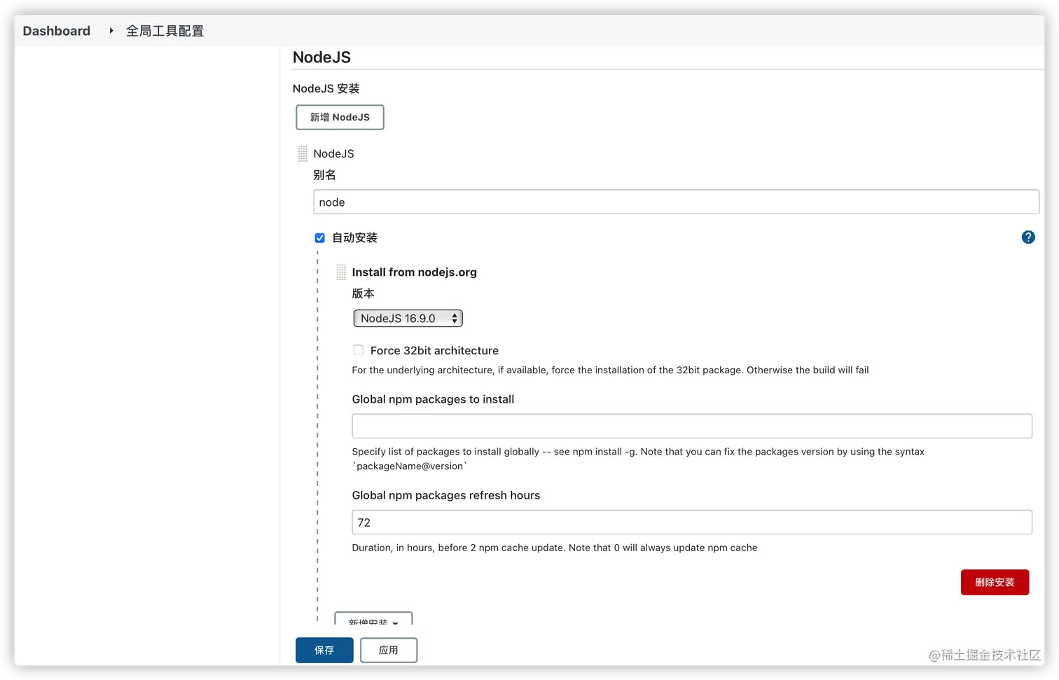Click the red 删除安装 button

(x=995, y=583)
